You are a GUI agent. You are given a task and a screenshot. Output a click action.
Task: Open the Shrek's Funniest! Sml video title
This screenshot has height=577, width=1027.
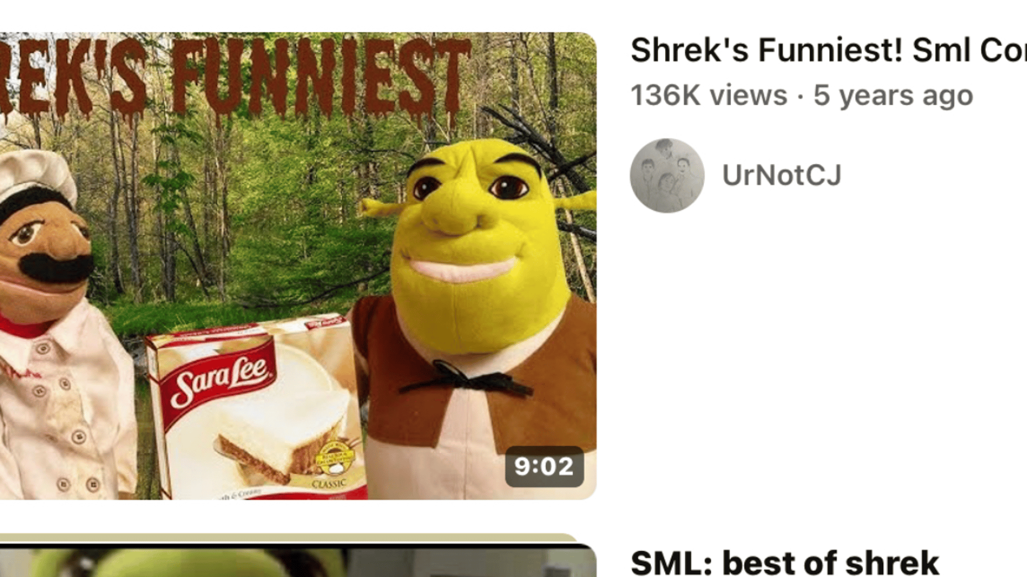click(828, 50)
